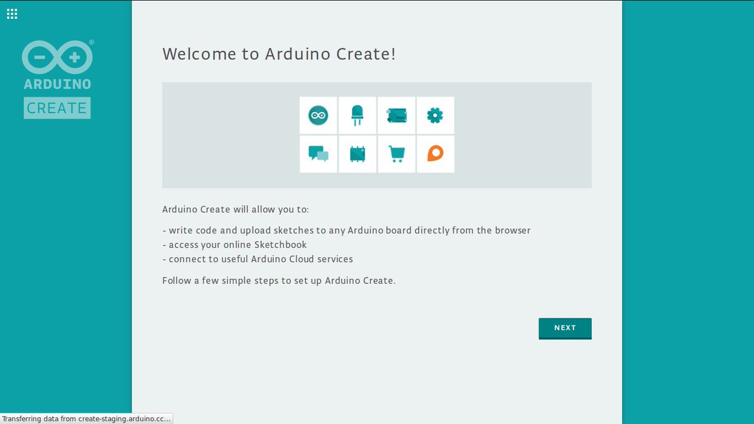
Task: Click the 'Welcome to Arduino Create!' heading
Action: 279,54
